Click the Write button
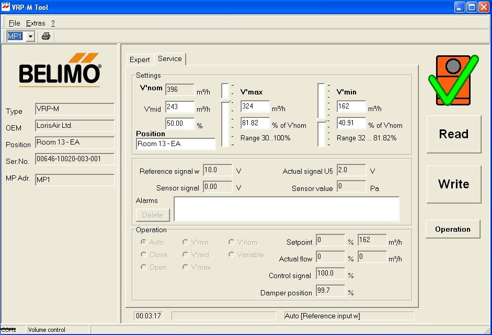Viewport: 492px width, 335px height. coord(454,184)
